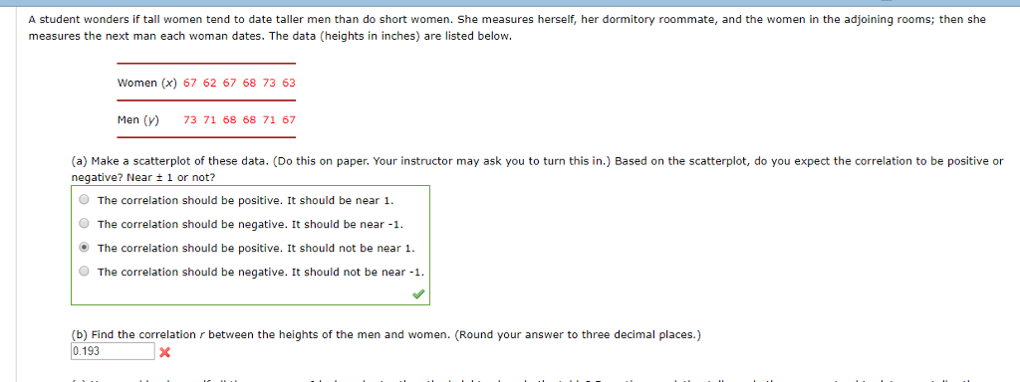Click the 'A student wonders if tall women' paragraph
1020x382 pixels.
pos(507,28)
